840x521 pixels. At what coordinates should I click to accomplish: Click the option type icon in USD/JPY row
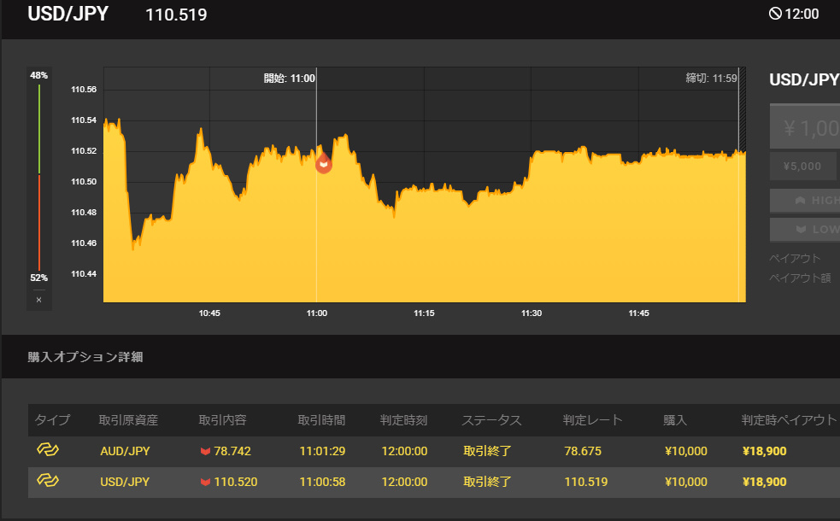(46, 482)
